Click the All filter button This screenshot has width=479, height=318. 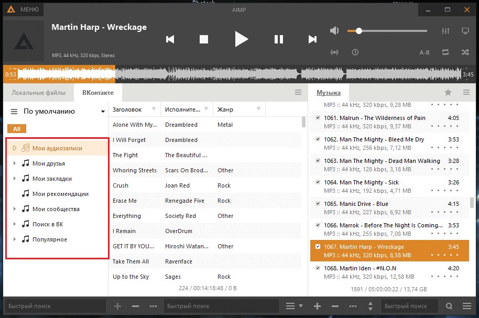click(17, 129)
